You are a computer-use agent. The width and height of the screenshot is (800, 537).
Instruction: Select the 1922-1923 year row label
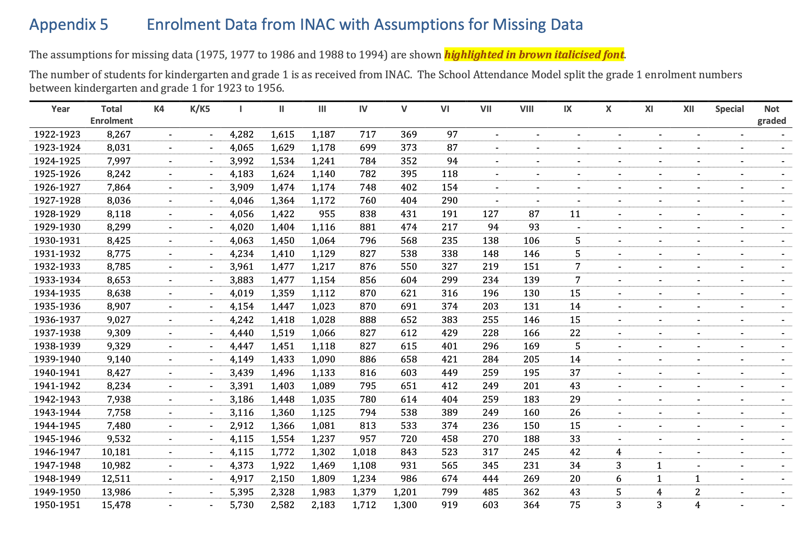tap(57, 134)
